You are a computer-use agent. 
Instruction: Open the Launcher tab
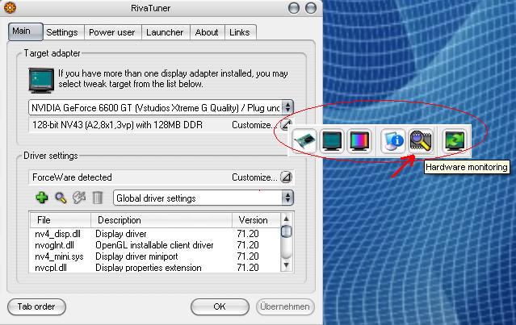tap(166, 32)
